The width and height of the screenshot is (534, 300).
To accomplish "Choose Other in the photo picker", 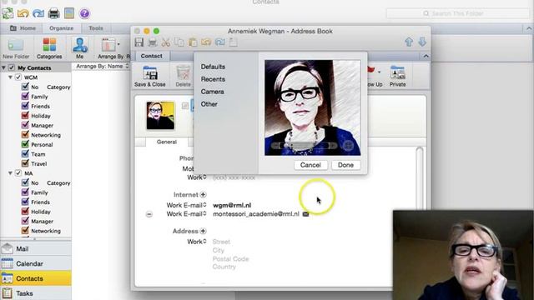I will [209, 104].
